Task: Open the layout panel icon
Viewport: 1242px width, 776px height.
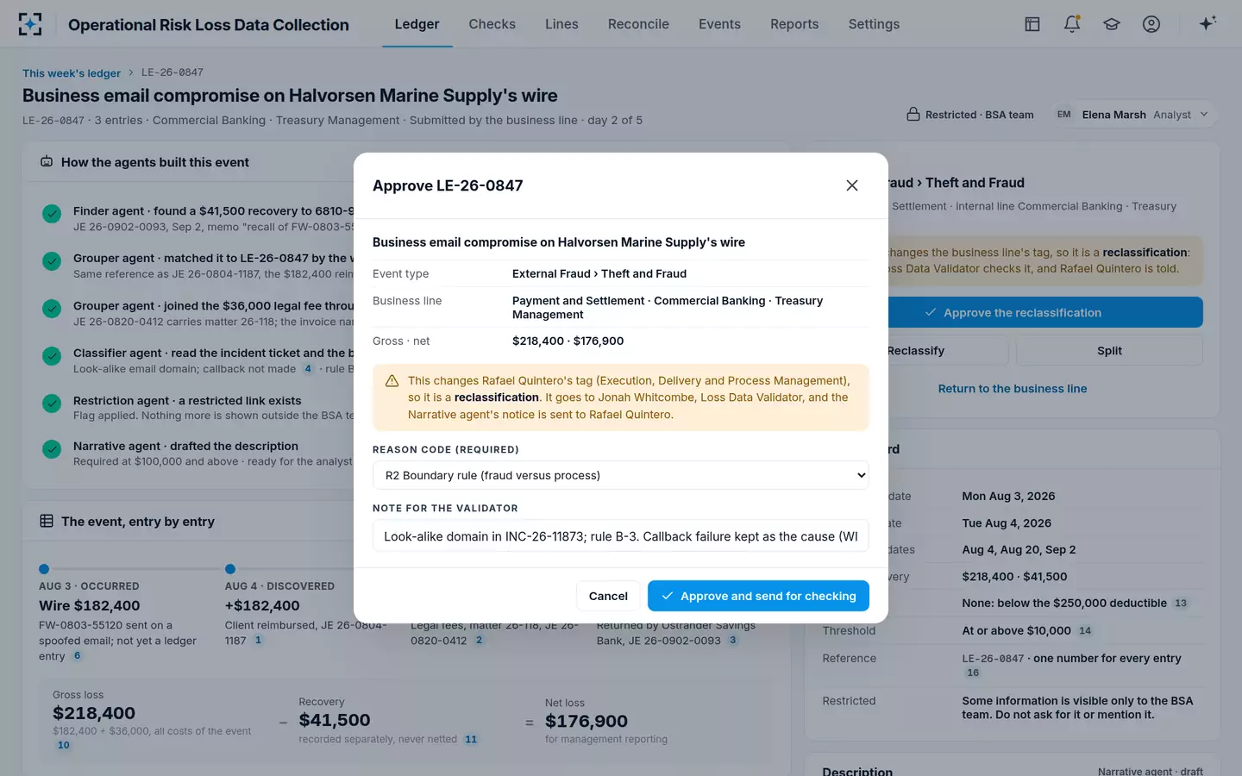Action: (x=1032, y=24)
